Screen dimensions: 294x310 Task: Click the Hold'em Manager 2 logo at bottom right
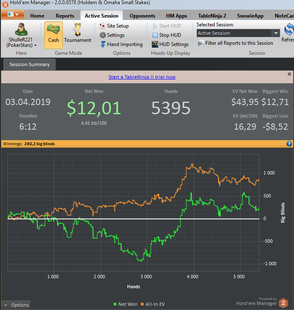pyautogui.click(x=283, y=302)
